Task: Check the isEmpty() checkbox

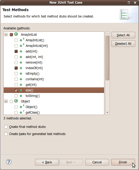Action: coord(16,74)
